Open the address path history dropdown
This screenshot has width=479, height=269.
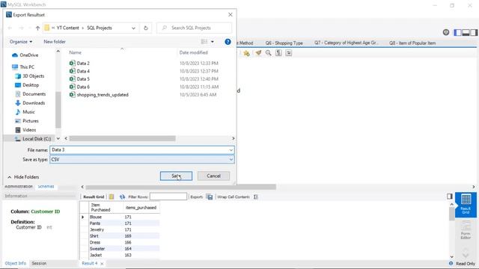[x=133, y=28]
